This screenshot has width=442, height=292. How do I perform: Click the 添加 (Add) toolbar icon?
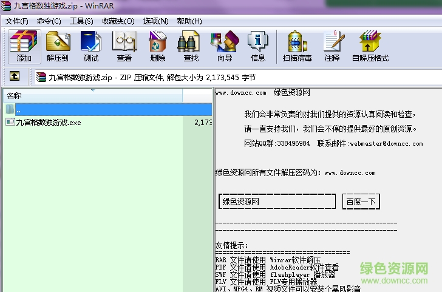[24, 47]
